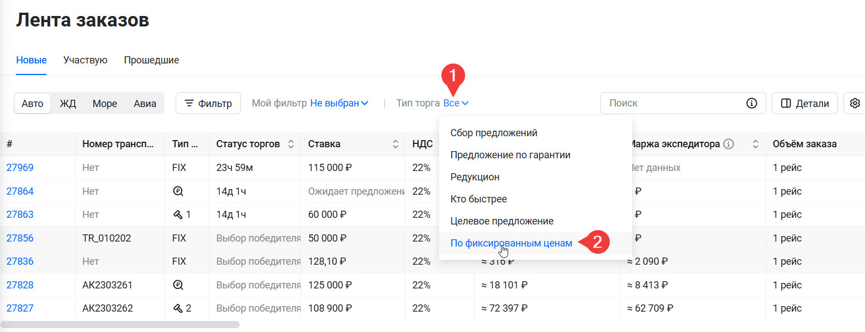Screen dimensions: 865x332
Task: Click the info icon in search field
Action: click(x=751, y=103)
